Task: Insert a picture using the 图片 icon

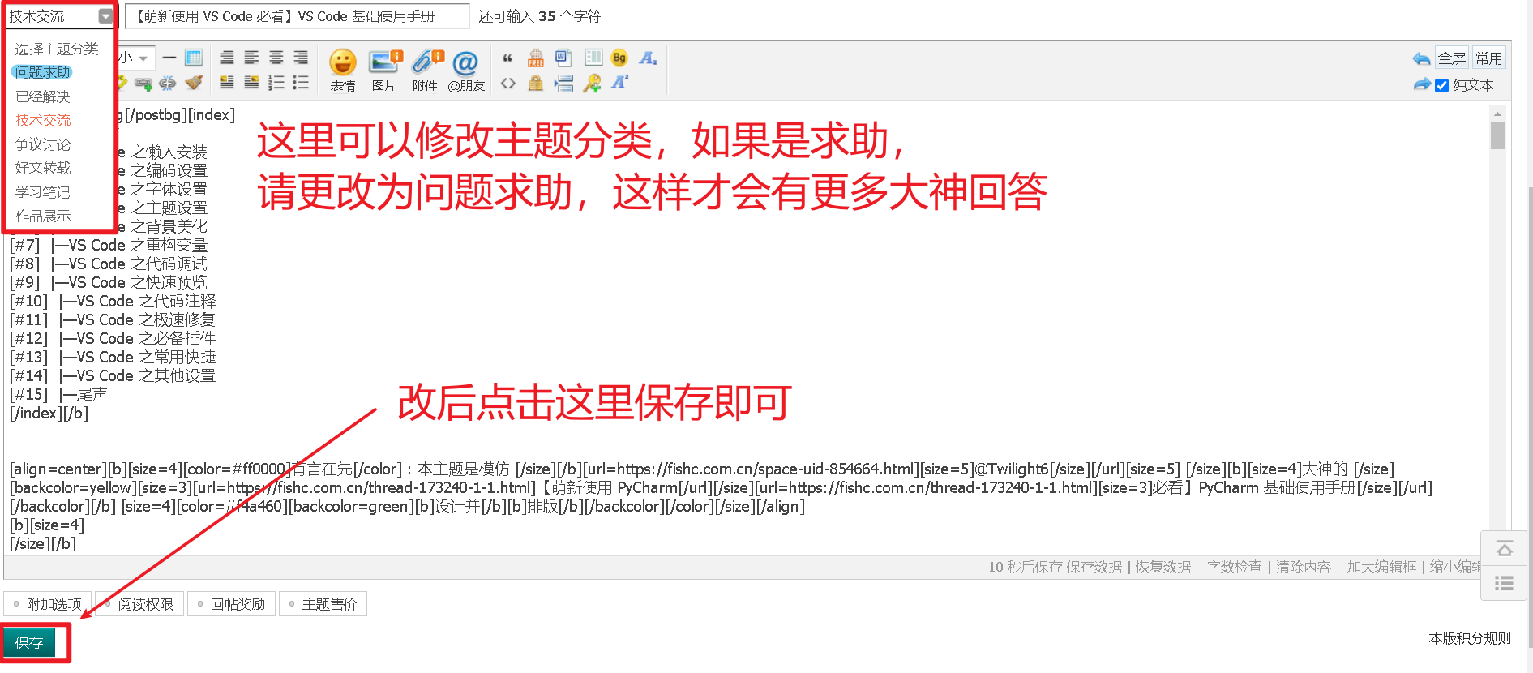Action: pos(384,70)
